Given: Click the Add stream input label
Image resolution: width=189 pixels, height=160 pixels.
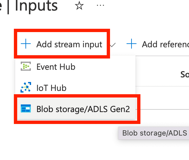Looking at the screenshot, I should 69,44.
